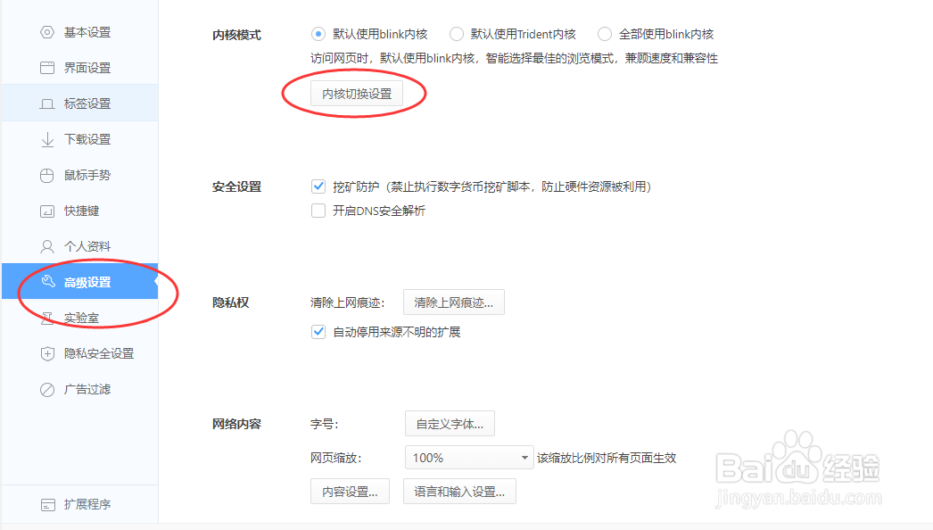Click the 界面设置 window icon
The height and width of the screenshot is (530, 933).
tap(47, 68)
